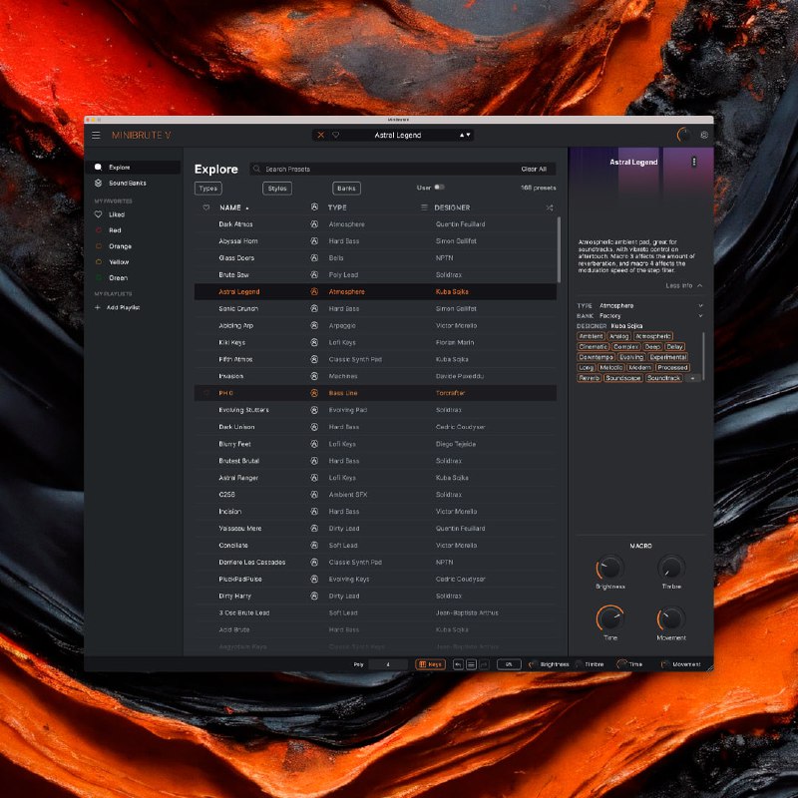Screen dimensions: 798x798
Task: Like the current preset with the header heart icon
Action: [335, 135]
